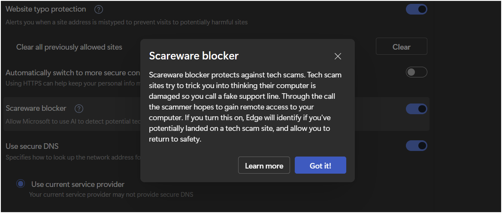Toggle the Use secure DNS switch
Image resolution: width=502 pixels, height=213 pixels.
(417, 146)
